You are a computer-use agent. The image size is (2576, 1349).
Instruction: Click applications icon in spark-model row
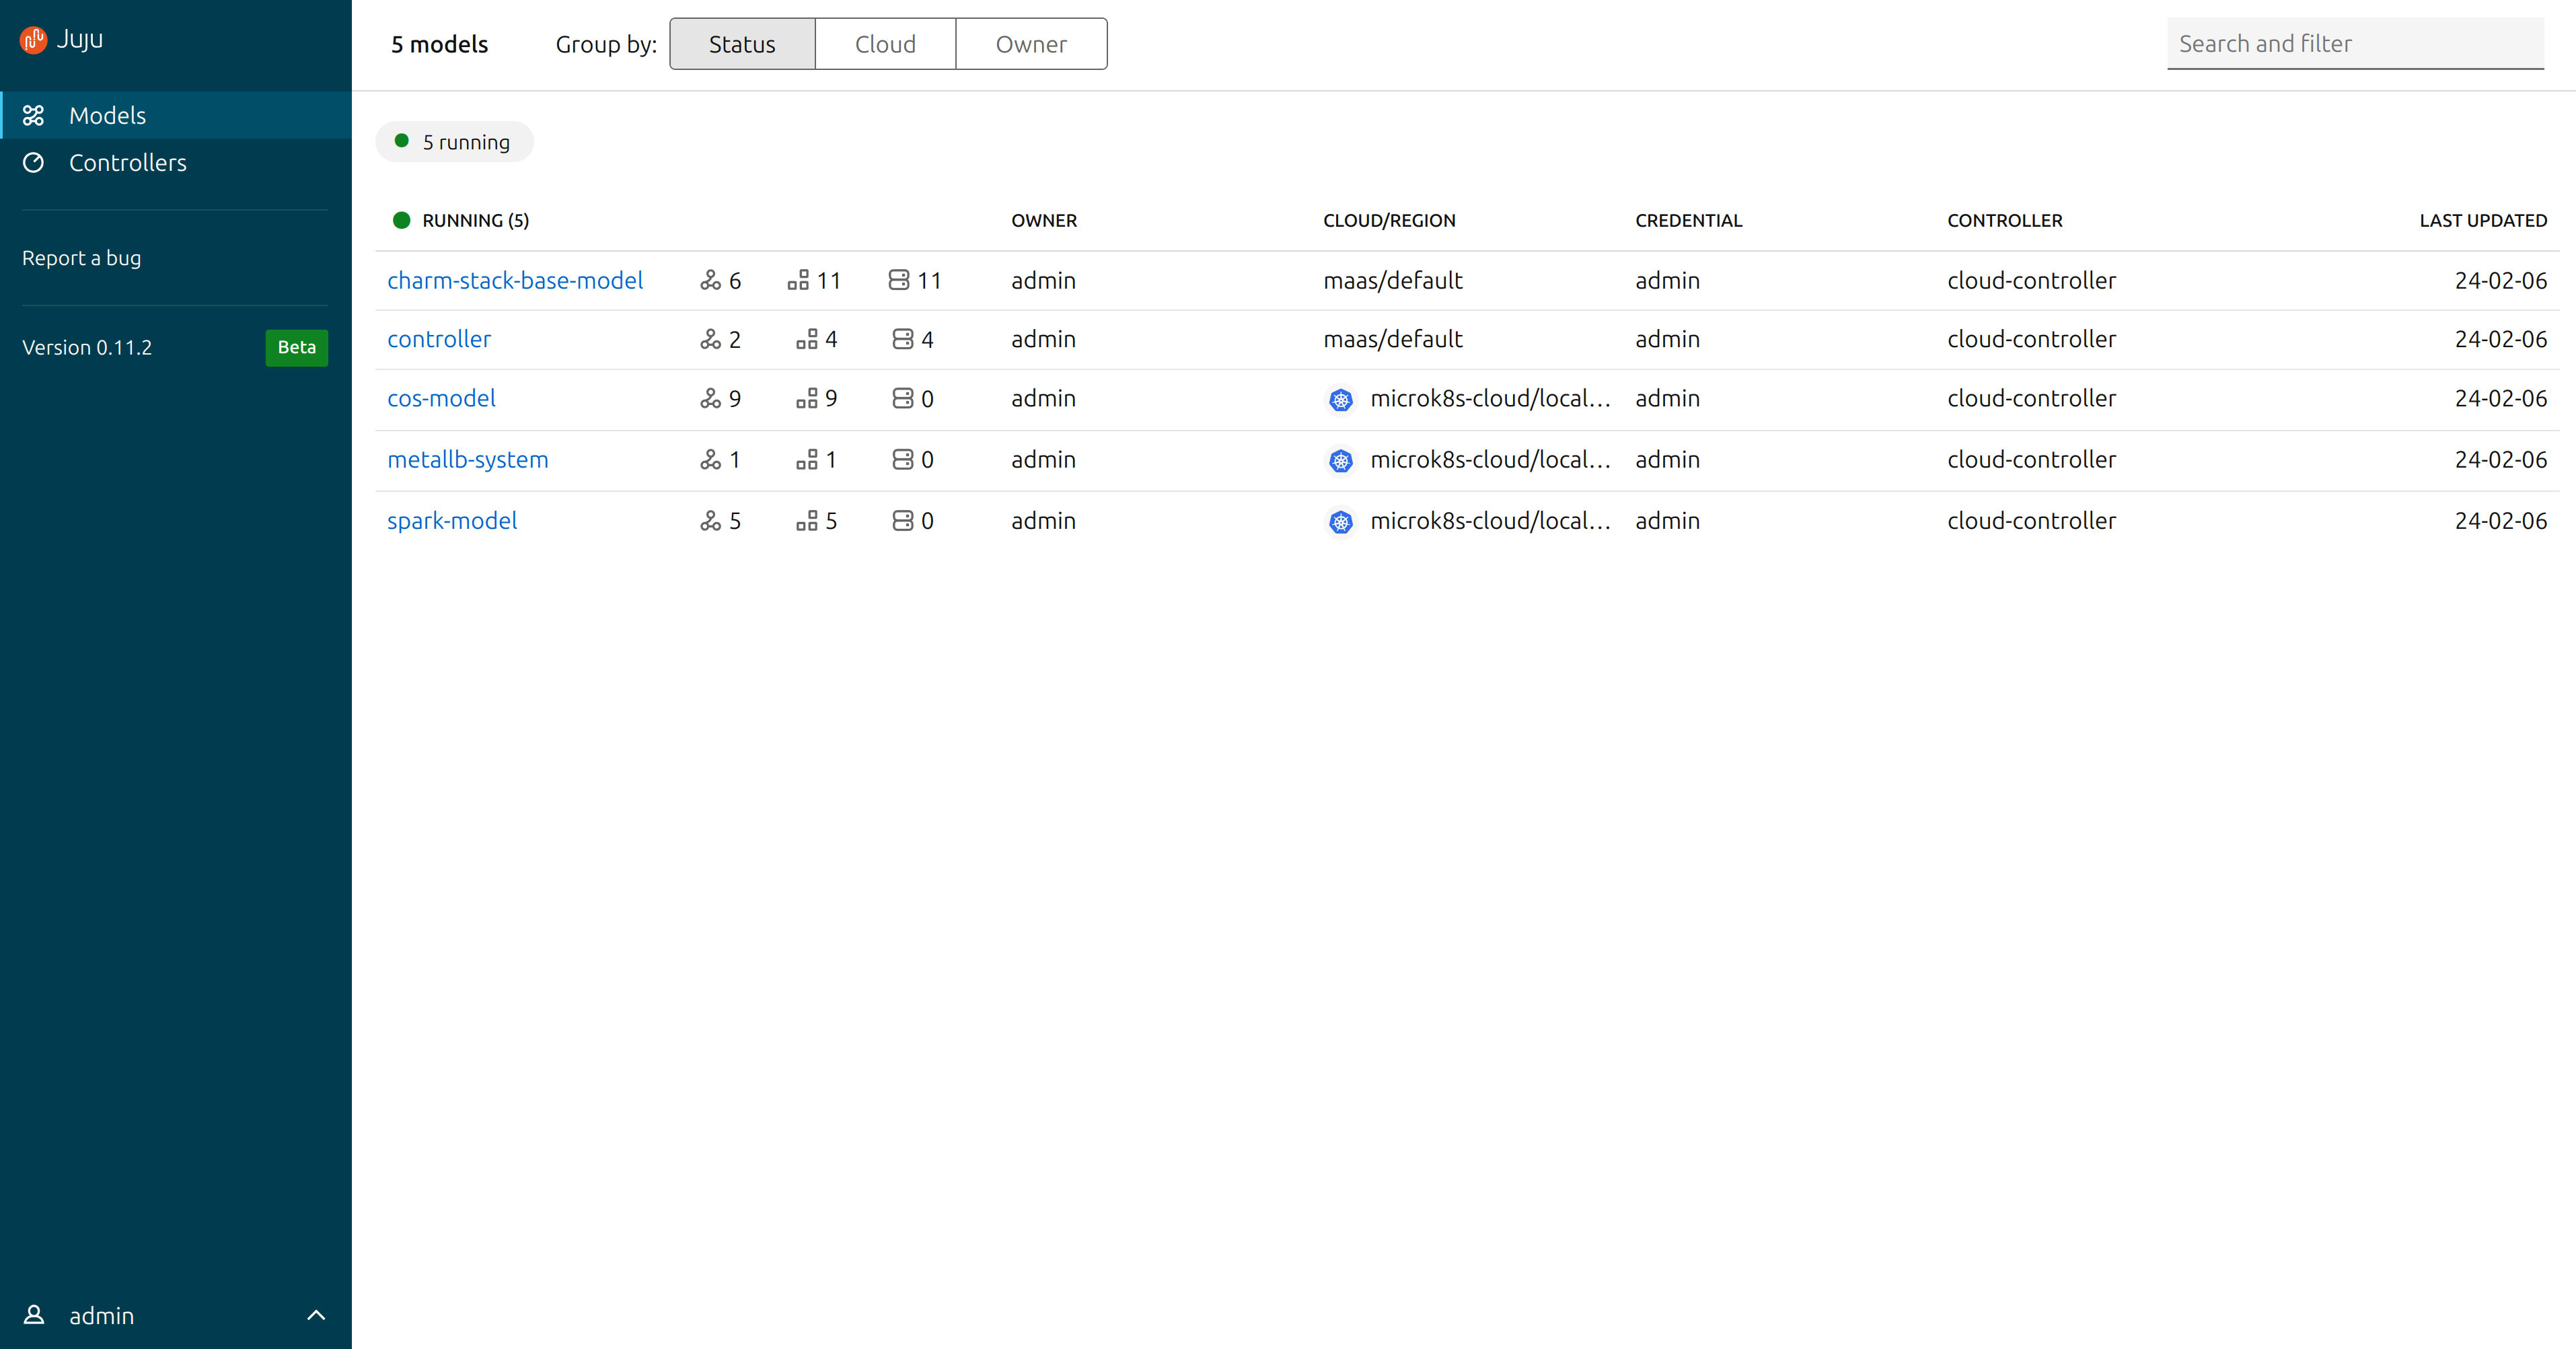(x=710, y=520)
